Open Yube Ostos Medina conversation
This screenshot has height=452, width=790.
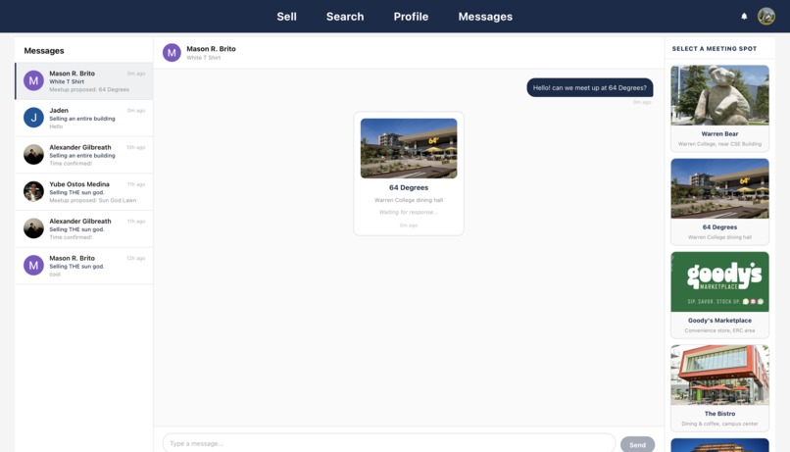(84, 191)
